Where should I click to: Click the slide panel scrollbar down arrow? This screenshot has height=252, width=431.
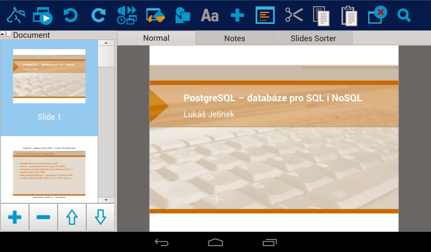click(x=106, y=200)
